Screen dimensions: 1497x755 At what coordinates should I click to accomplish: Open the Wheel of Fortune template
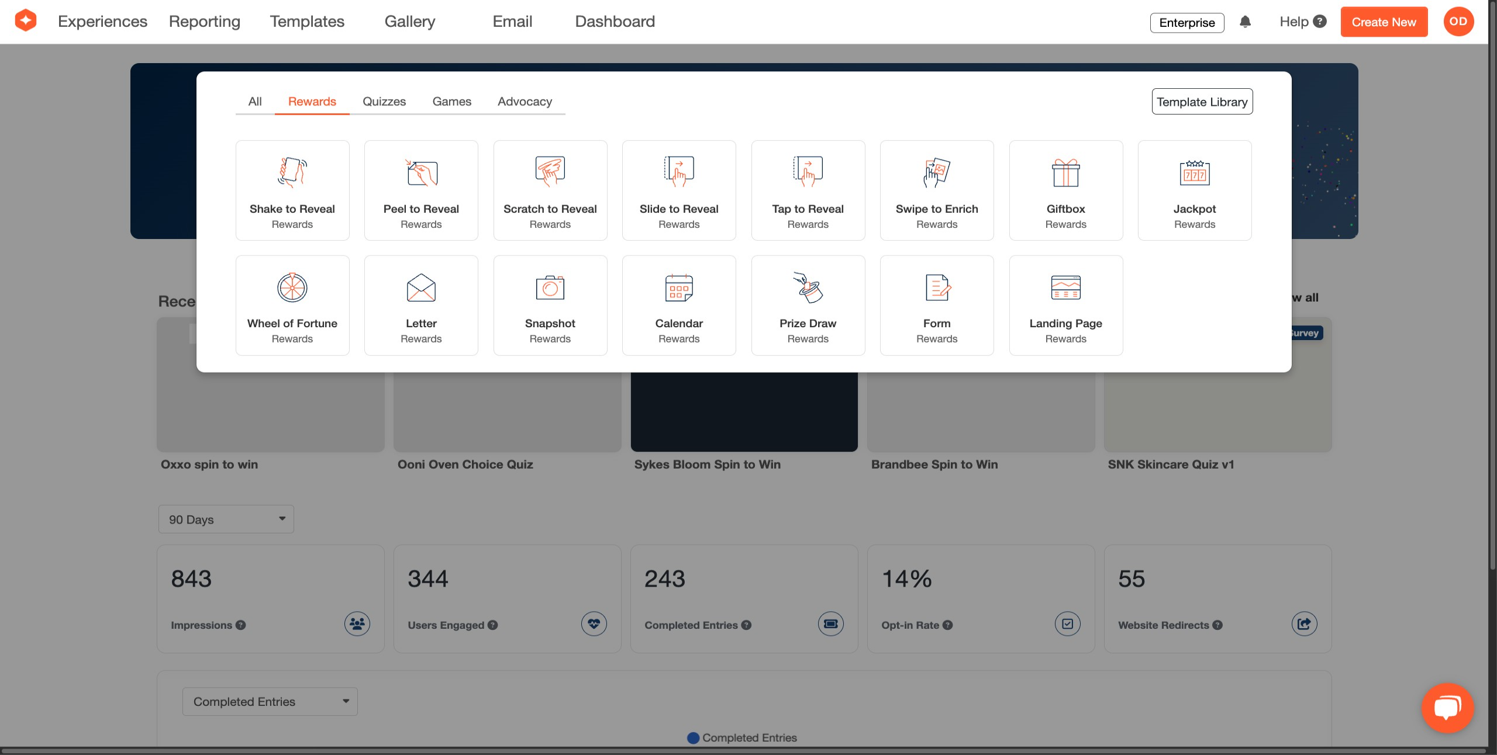coord(292,305)
